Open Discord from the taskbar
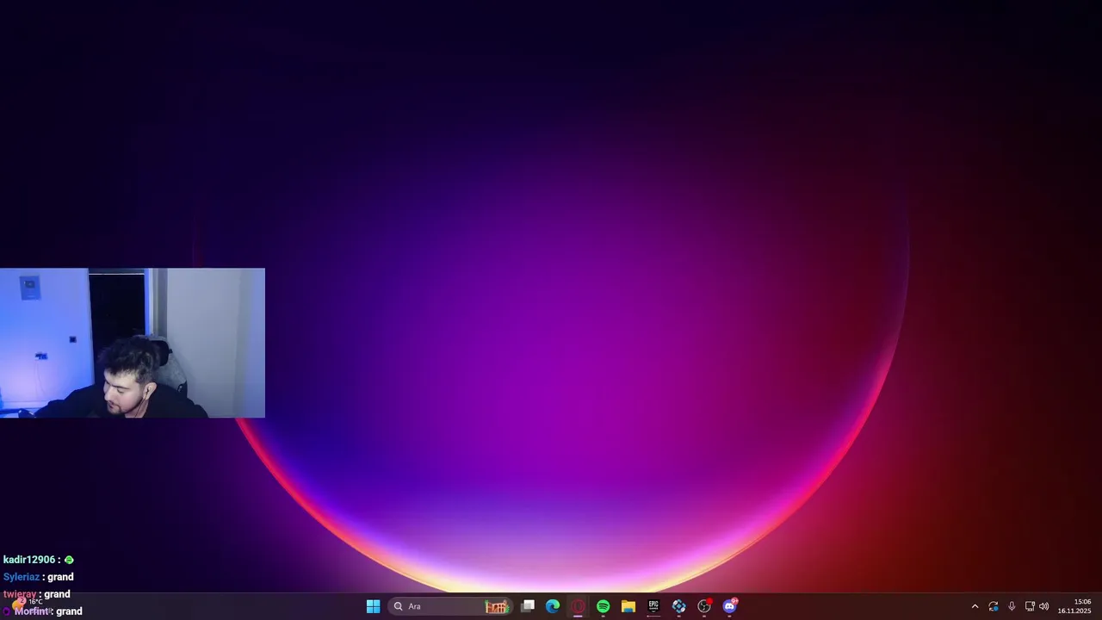This screenshot has width=1102, height=620. point(730,606)
